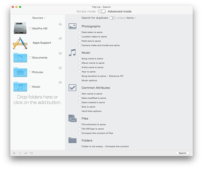Remove the MacPro HD source with its minus icon
Image resolution: width=203 pixels, height=169 pixels.
click(60, 24)
